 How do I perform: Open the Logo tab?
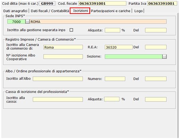coord(139,11)
